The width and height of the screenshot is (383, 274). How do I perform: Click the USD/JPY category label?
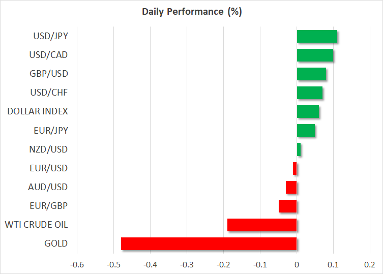point(51,36)
